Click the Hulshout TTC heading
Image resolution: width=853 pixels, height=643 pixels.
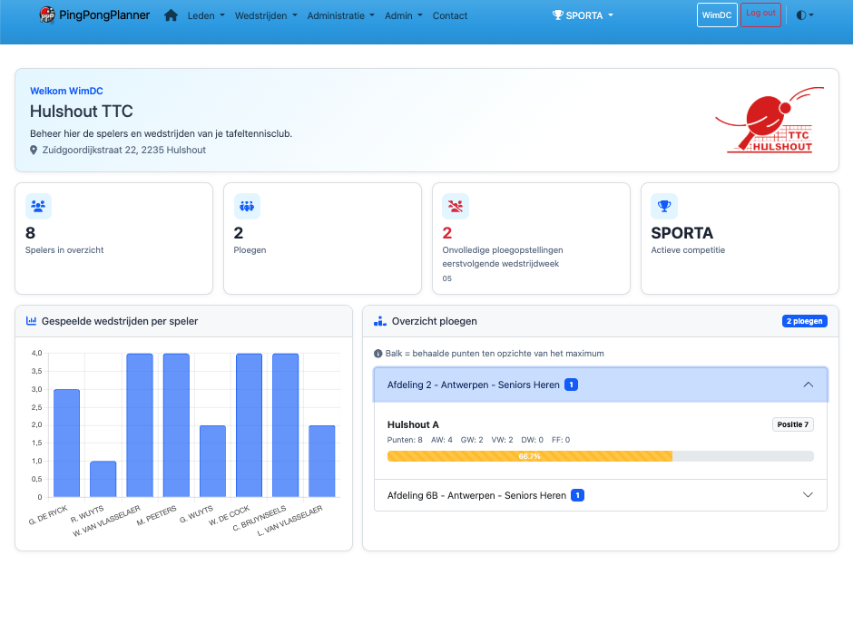[x=82, y=112]
